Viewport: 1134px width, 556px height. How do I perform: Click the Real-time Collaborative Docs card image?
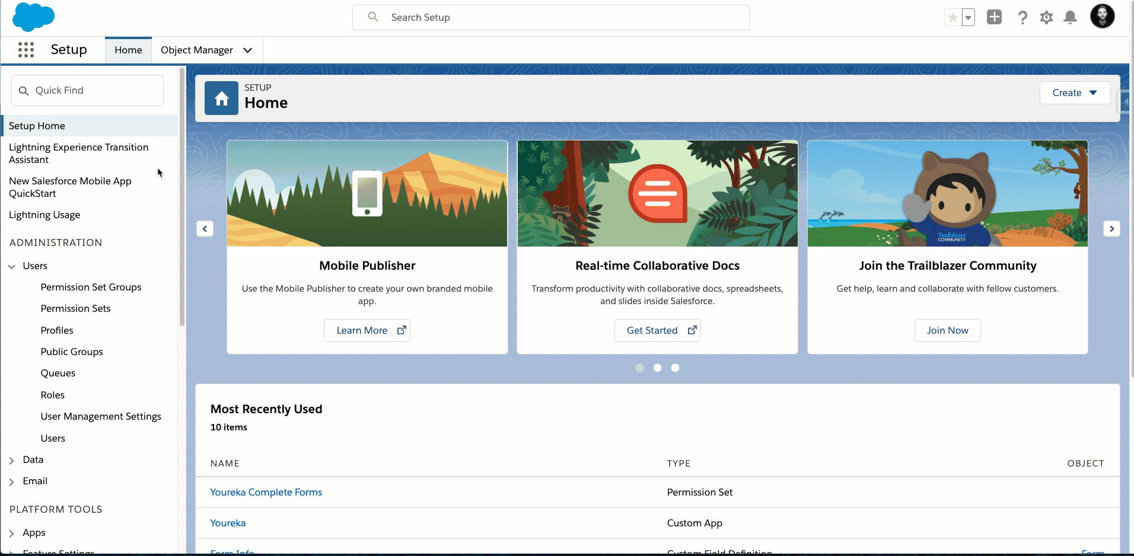(658, 193)
